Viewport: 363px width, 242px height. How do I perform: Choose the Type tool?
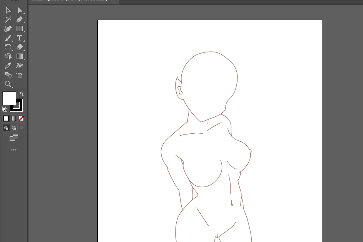20,38
